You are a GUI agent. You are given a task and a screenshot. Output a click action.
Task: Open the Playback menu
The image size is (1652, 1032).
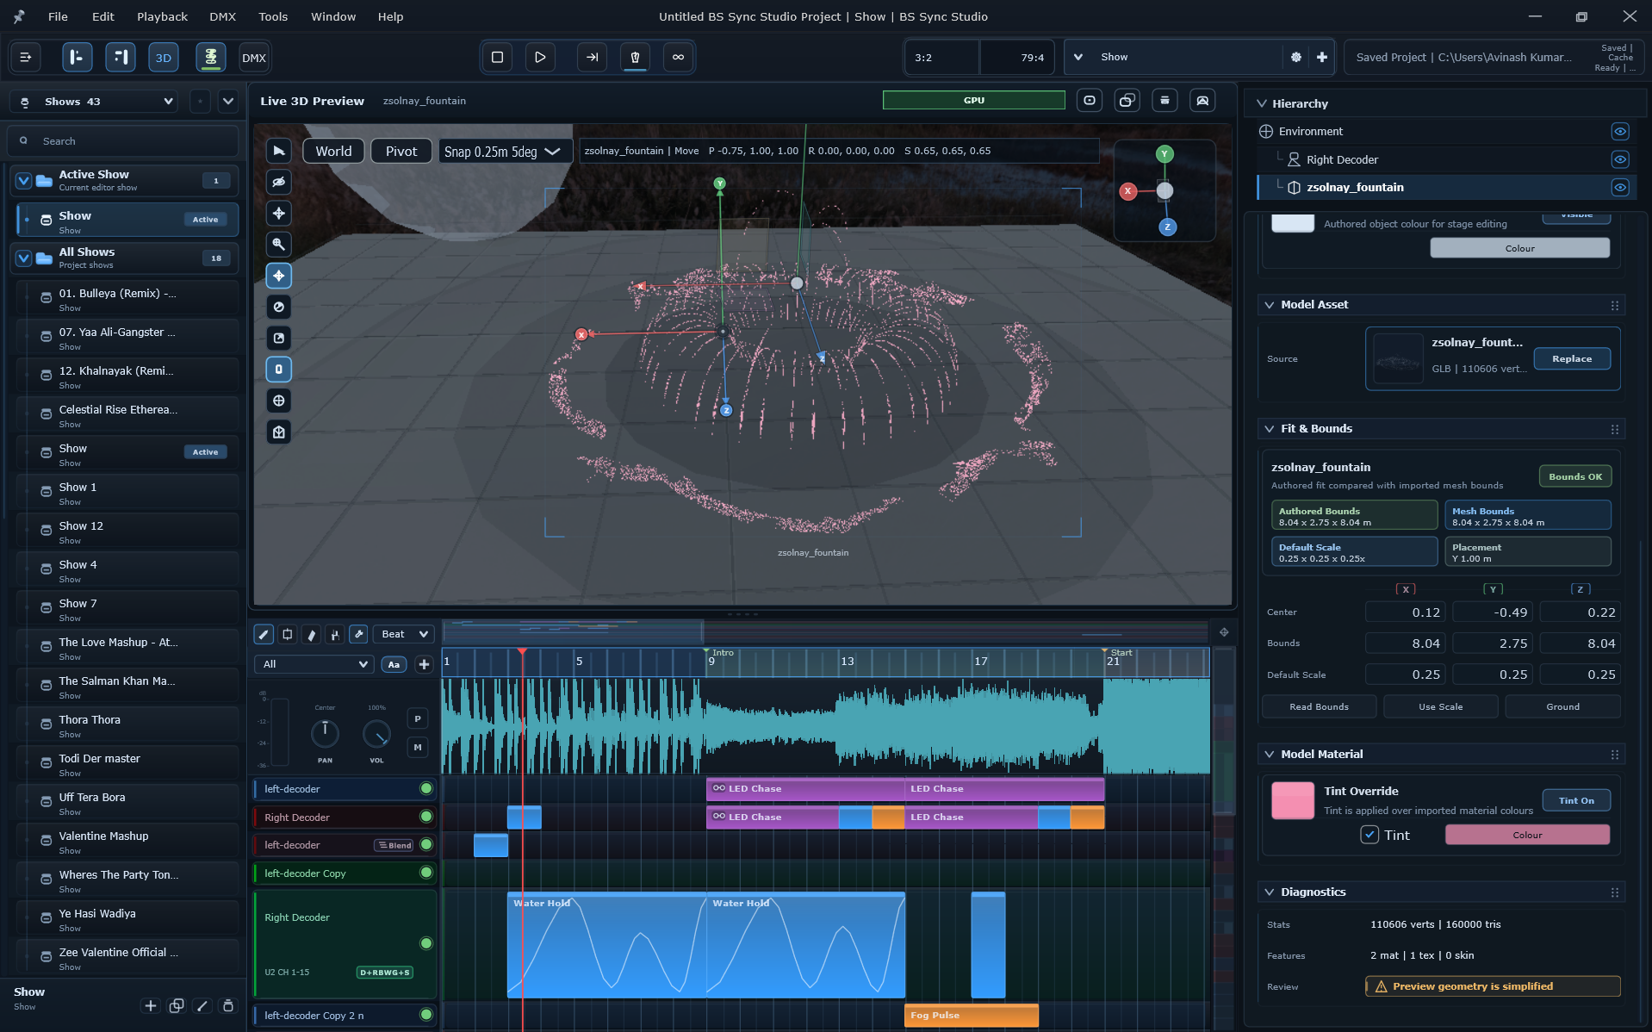[162, 16]
